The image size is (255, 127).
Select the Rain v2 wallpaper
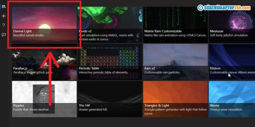[175, 62]
